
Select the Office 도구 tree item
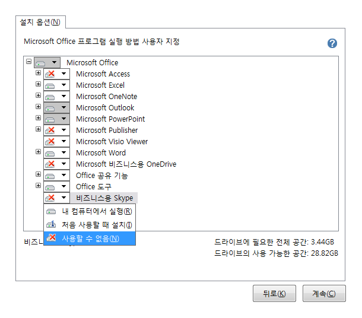(94, 187)
